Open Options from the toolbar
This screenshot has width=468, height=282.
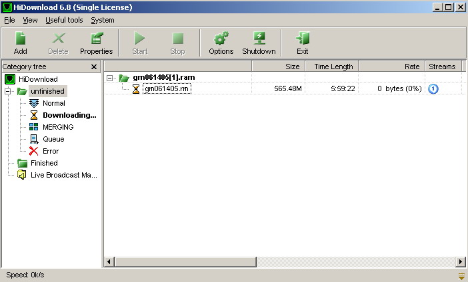tap(221, 43)
